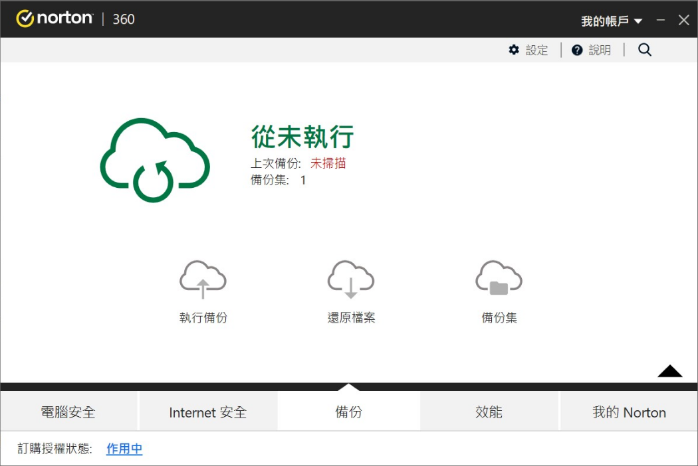
Task: Click the red 未掃描 last backup status
Action: point(328,163)
